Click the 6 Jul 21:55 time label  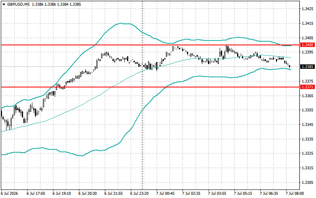coord(113,194)
